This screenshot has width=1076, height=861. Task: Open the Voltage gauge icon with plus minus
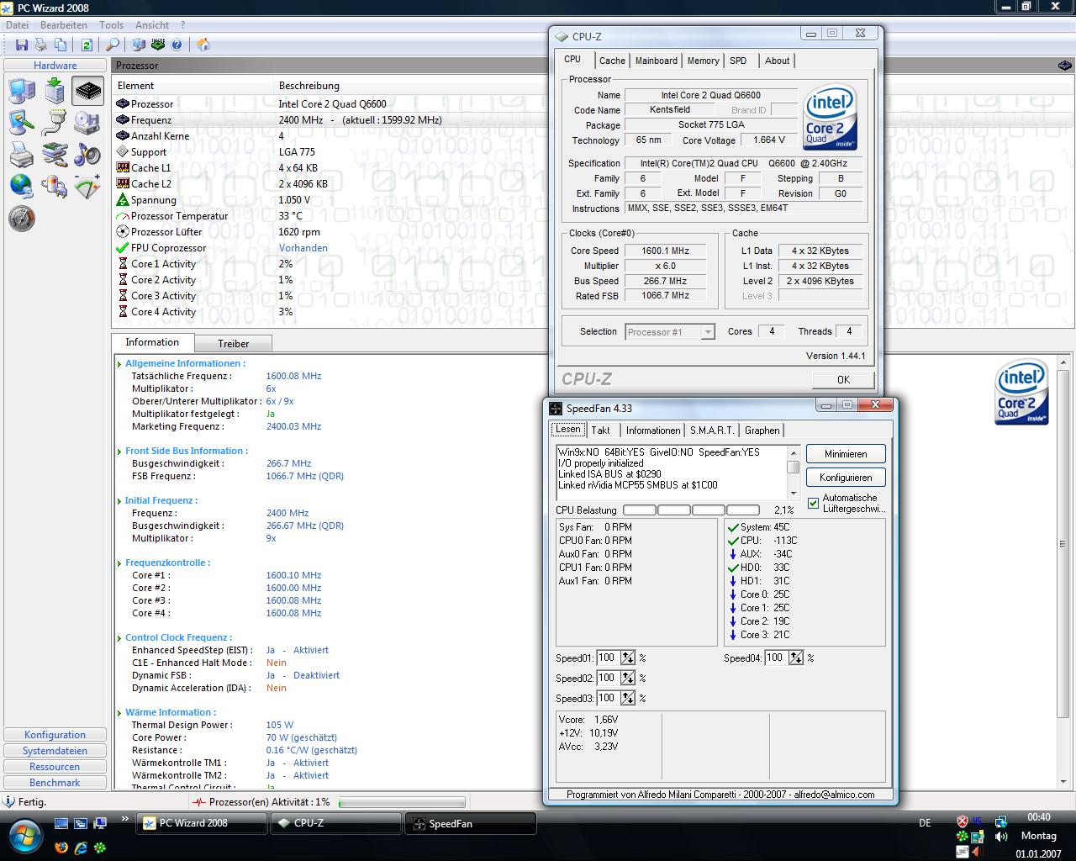click(x=87, y=187)
